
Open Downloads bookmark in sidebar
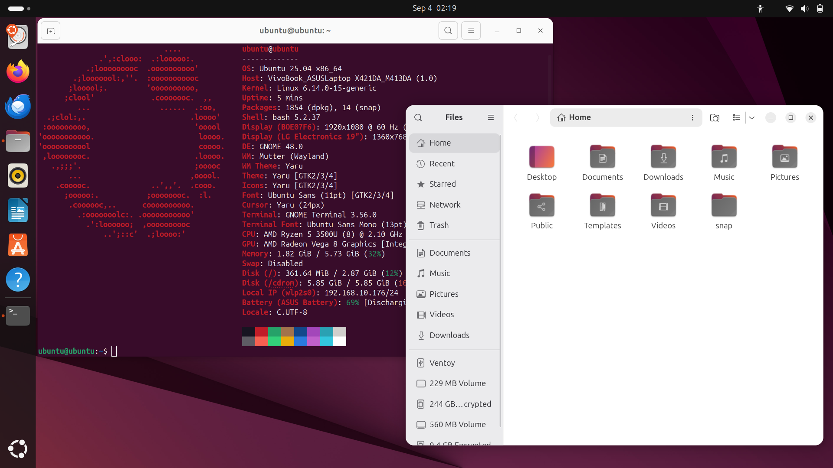click(x=454, y=335)
